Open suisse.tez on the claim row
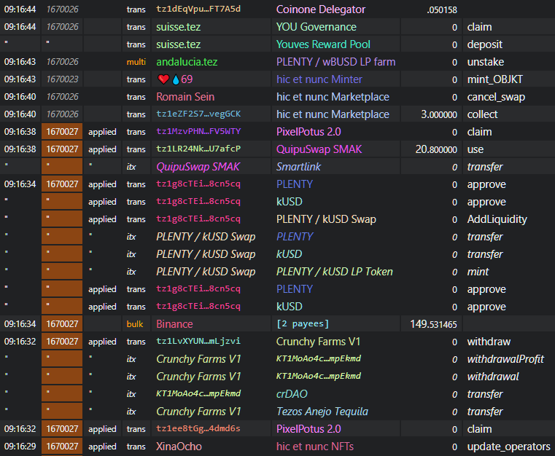The image size is (555, 456). pyautogui.click(x=179, y=27)
